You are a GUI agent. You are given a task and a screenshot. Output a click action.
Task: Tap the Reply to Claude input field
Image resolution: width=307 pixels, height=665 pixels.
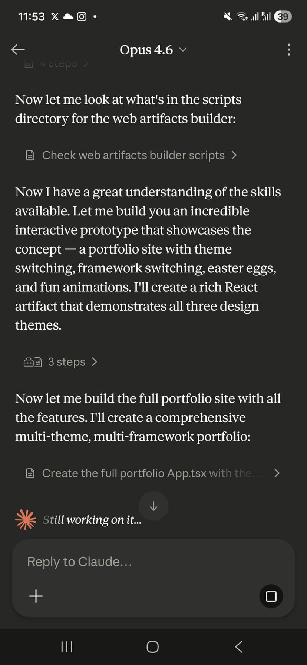tap(141, 562)
